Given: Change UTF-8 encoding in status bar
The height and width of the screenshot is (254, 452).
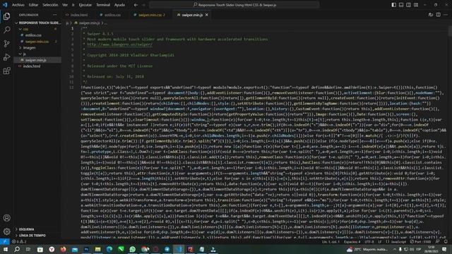Looking at the screenshot, I should 369,241.
